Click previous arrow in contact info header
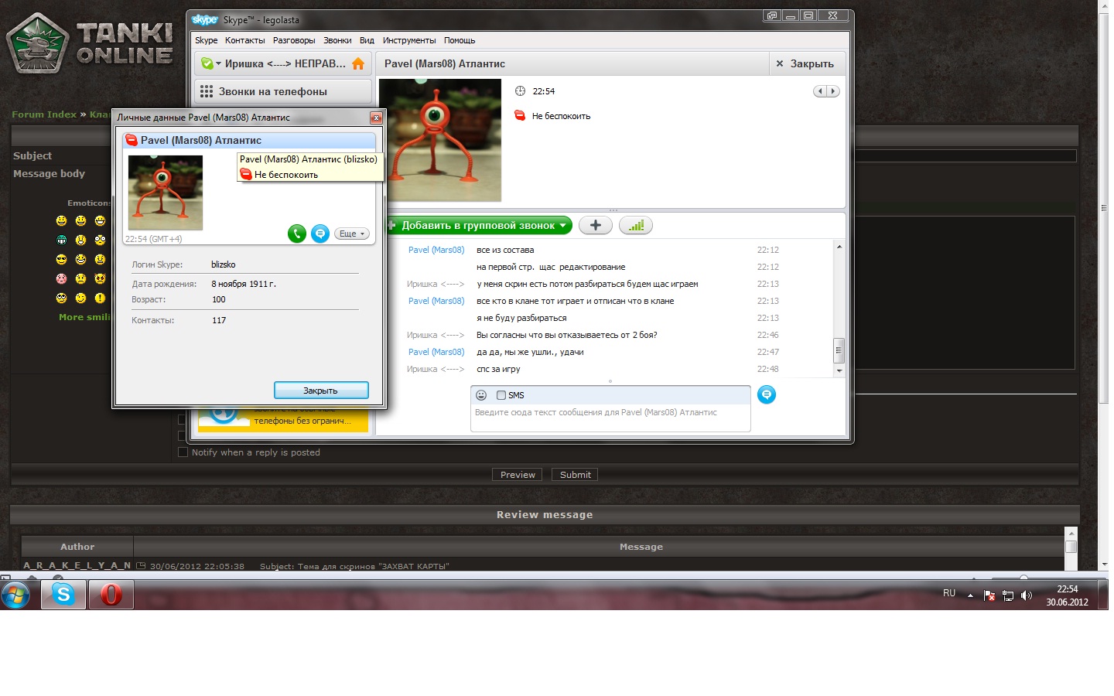Image resolution: width=1114 pixels, height=696 pixels. tap(820, 91)
